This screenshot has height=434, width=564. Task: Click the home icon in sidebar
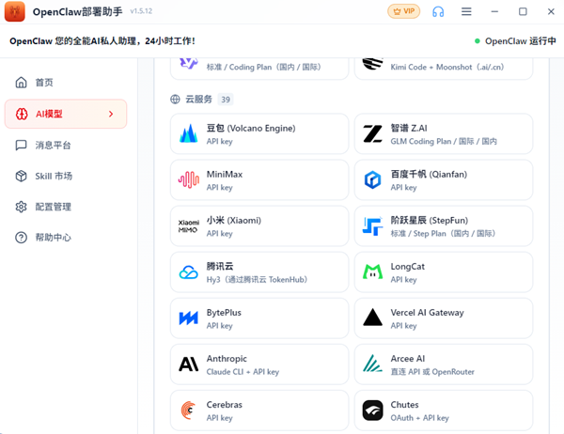[x=22, y=83]
